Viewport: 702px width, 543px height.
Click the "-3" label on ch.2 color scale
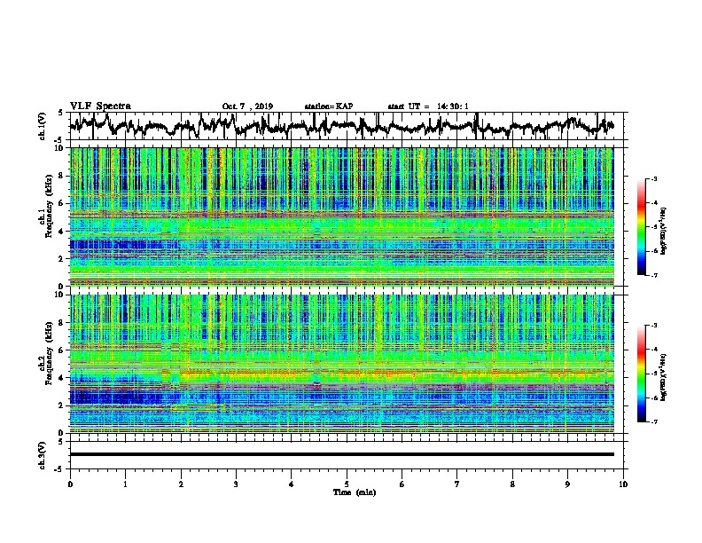[x=654, y=326]
